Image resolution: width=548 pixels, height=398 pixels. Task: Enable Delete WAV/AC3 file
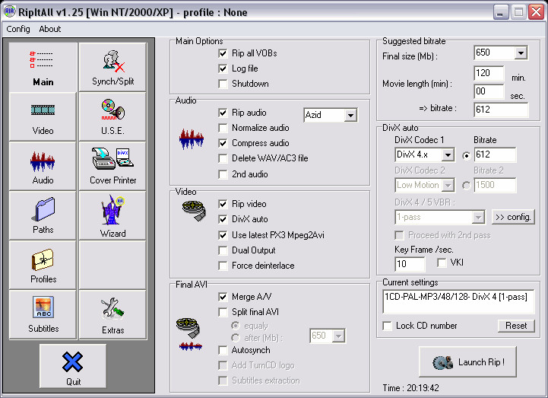coord(223,158)
